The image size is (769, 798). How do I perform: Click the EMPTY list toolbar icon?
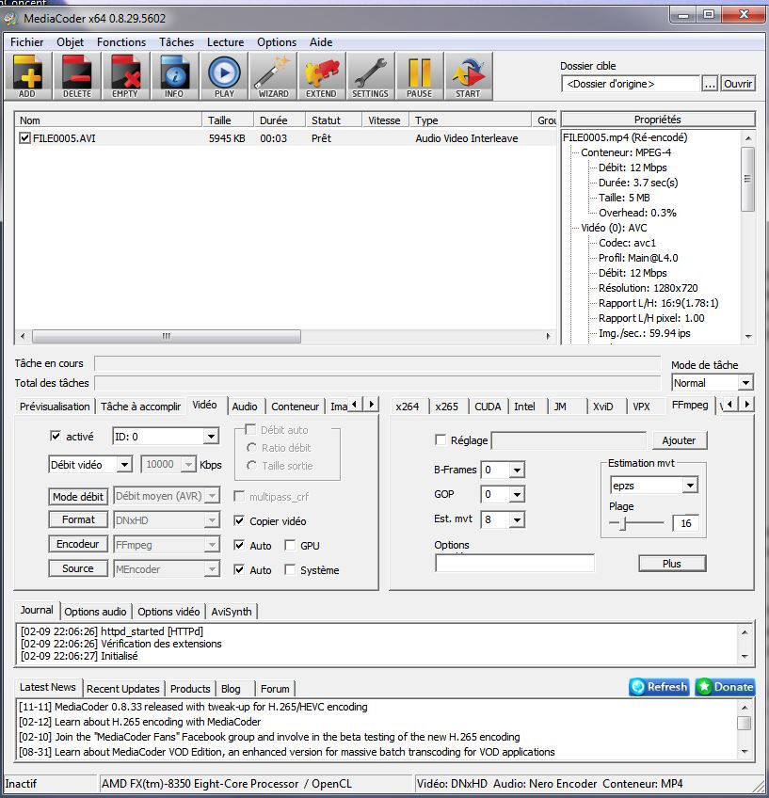tap(125, 75)
